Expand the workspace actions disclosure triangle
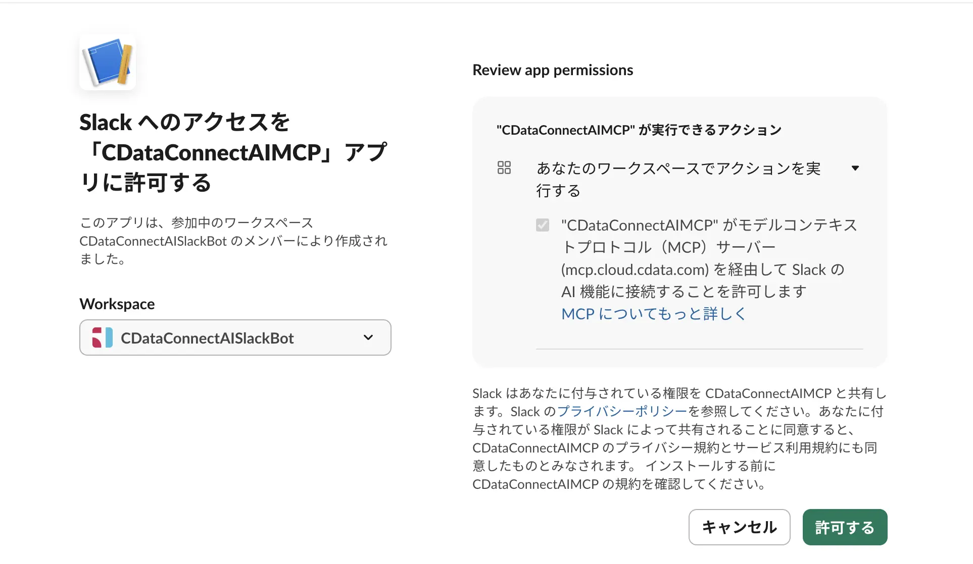This screenshot has width=973, height=564. (855, 168)
